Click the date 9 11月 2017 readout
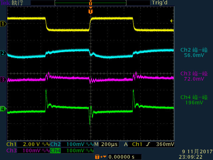The width and height of the screenshot is (213, 160). click(197, 152)
